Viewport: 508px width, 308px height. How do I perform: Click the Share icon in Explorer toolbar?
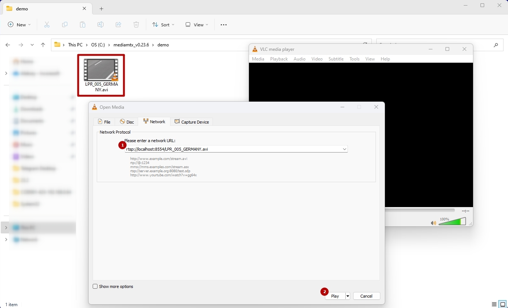pyautogui.click(x=118, y=24)
